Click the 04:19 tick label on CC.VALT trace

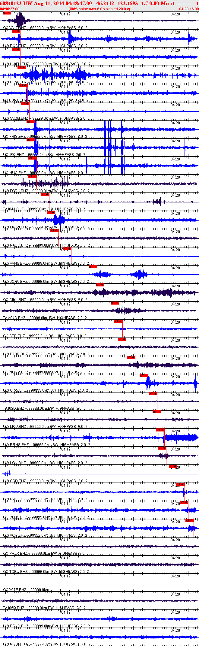point(66,14)
